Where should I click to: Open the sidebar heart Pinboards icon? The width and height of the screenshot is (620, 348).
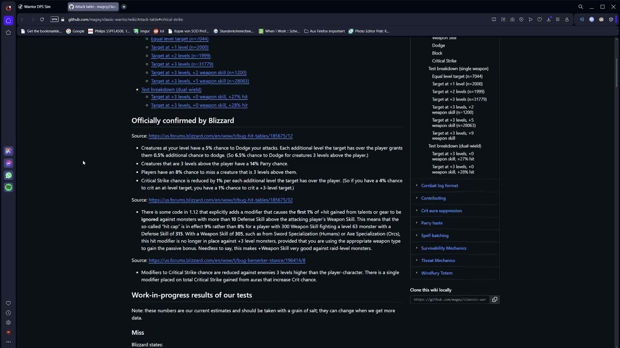coord(8,303)
